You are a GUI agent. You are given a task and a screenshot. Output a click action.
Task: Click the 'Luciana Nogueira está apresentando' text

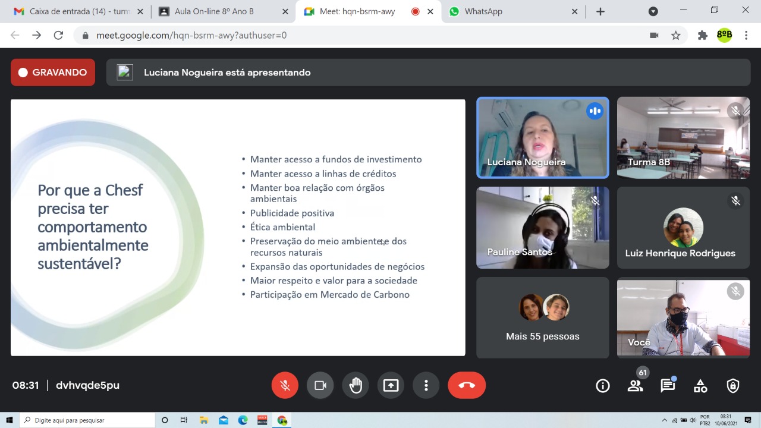227,73
